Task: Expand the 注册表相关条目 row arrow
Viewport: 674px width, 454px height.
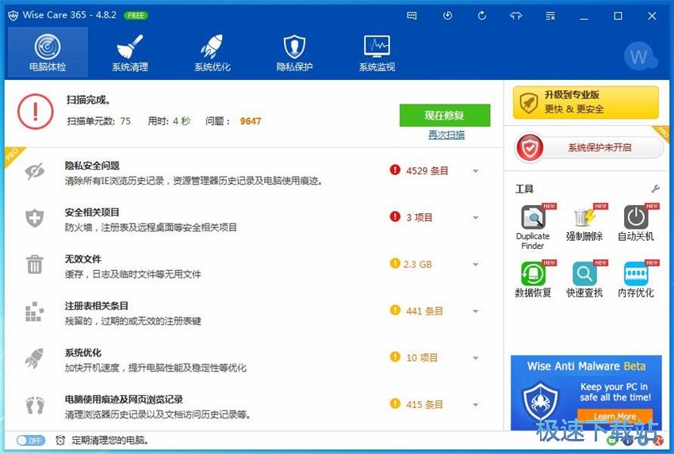Action: coord(476,311)
